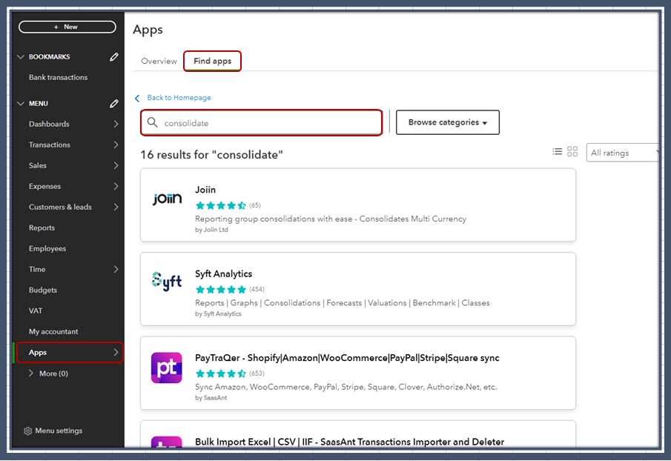Open the All ratings dropdown
Screen dimensions: 671x461
click(623, 153)
